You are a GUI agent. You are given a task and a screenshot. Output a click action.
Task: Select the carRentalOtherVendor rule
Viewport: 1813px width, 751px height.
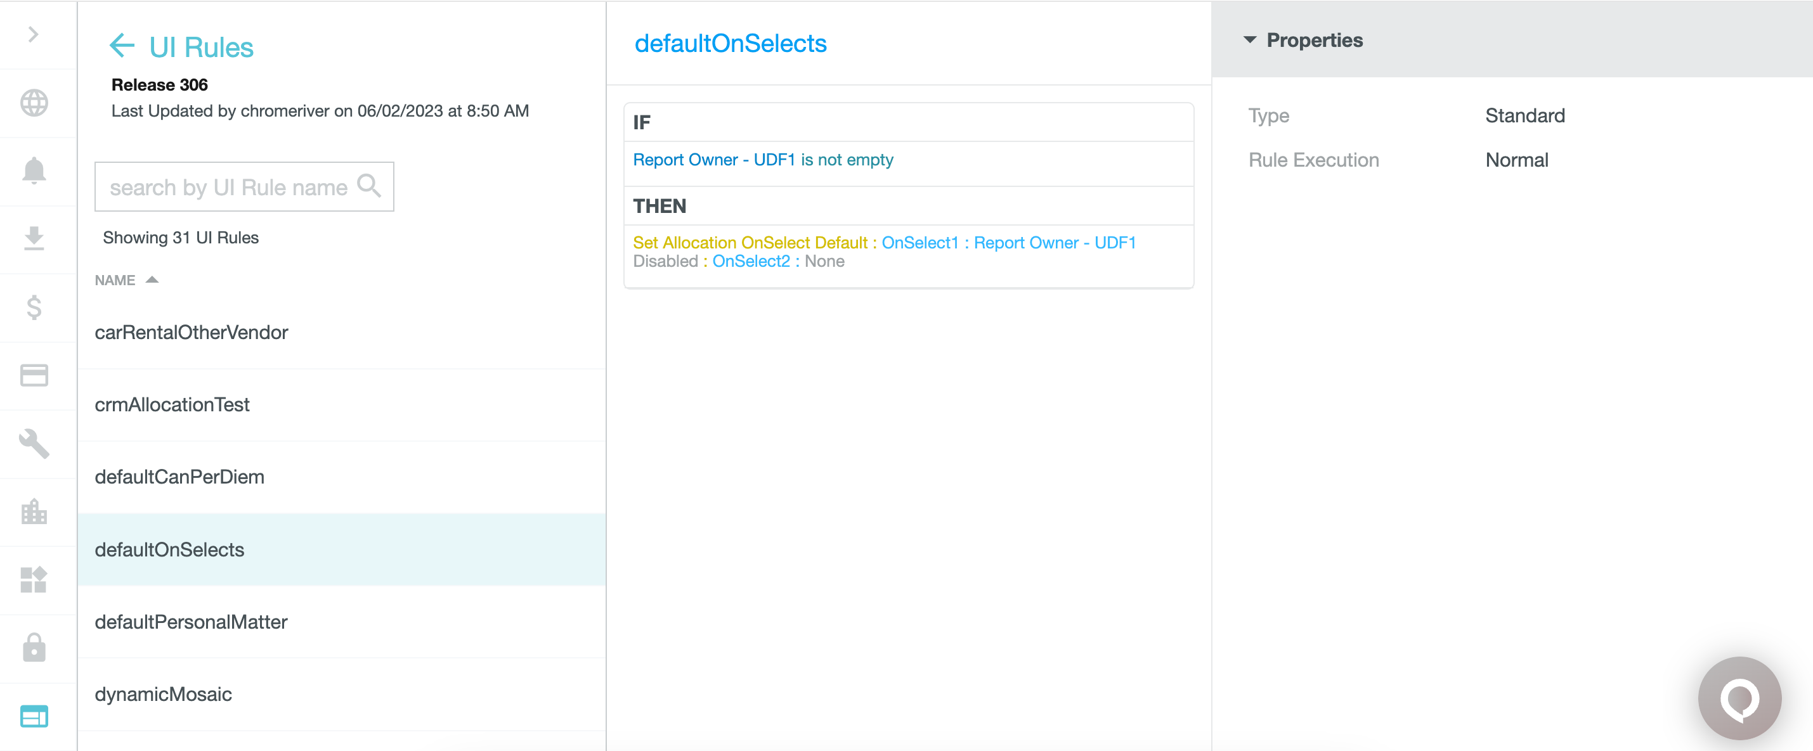192,332
